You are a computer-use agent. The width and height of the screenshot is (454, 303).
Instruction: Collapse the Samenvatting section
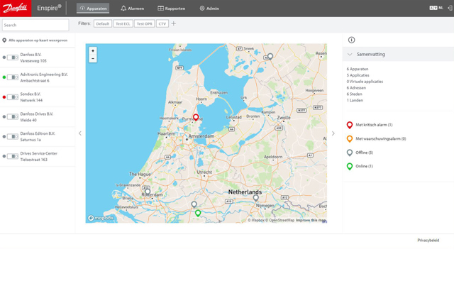pyautogui.click(x=350, y=55)
